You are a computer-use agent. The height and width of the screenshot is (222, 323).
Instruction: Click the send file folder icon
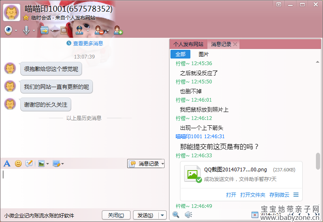pos(44,30)
